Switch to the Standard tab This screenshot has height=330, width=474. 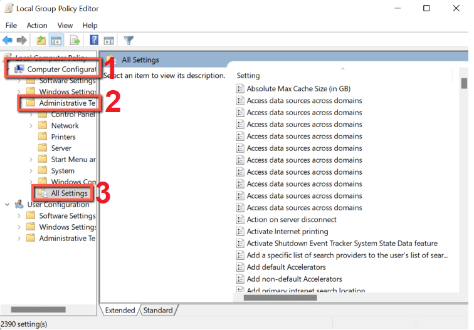(157, 311)
